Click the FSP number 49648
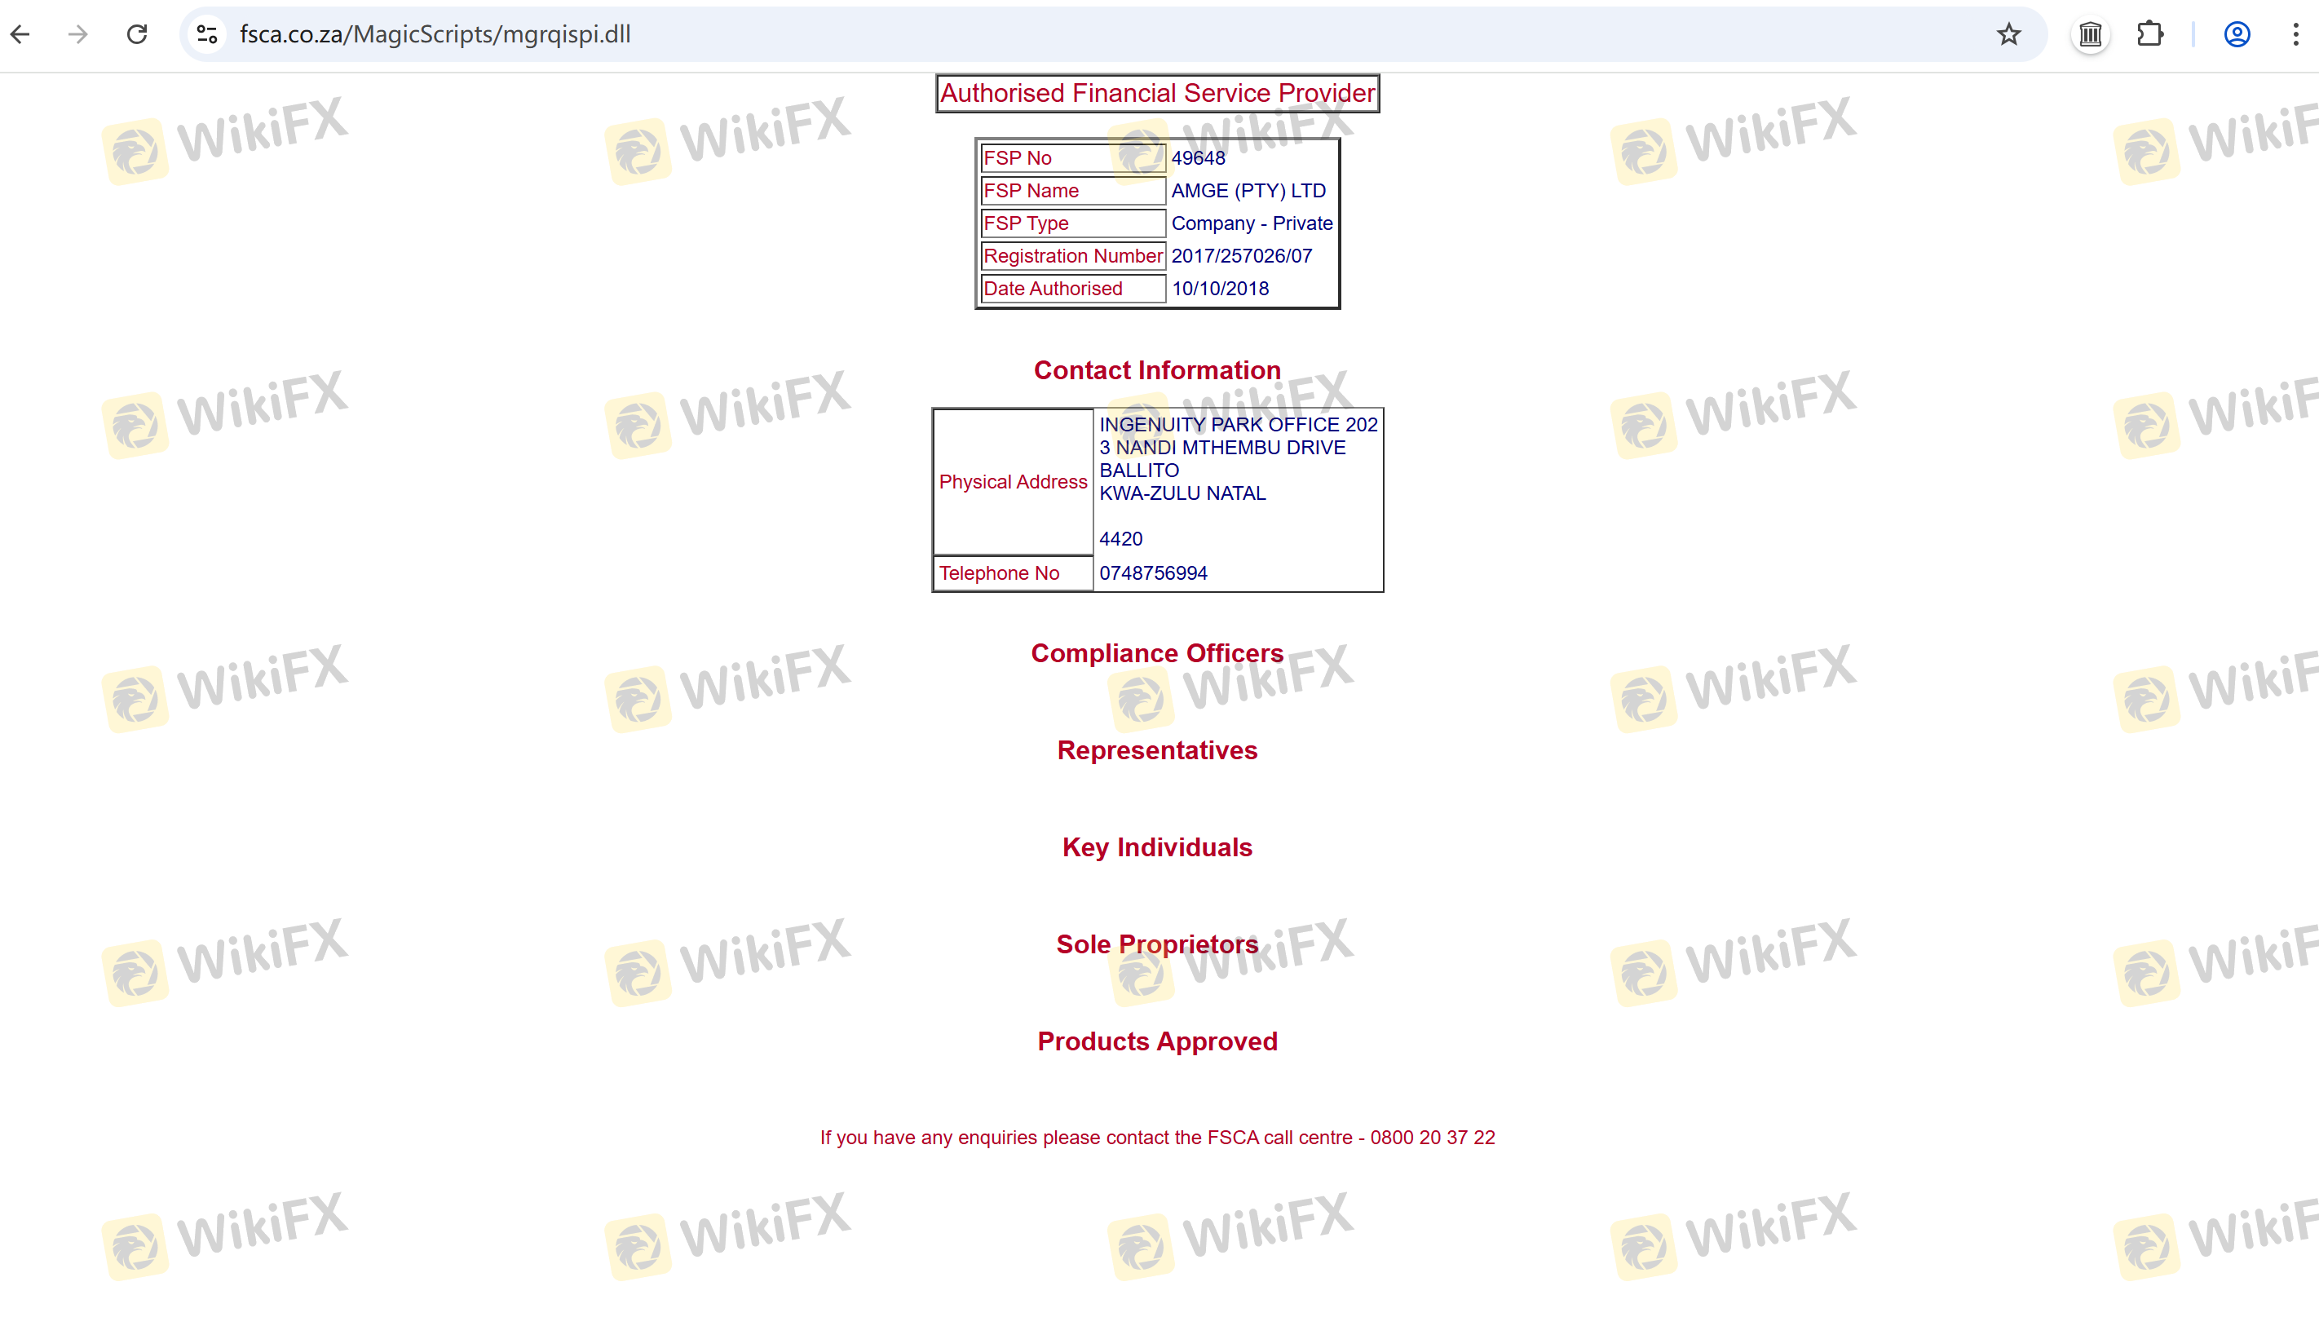Screen dimensions: 2319x1326 [x=1197, y=158]
